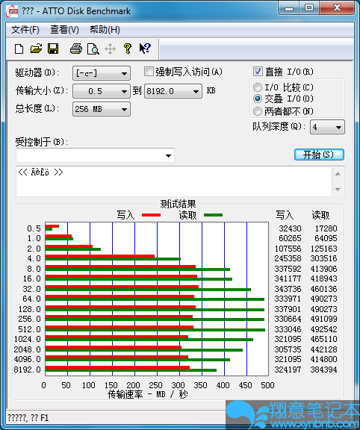Maximize the ATTO Disk Benchmark window
This screenshot has height=430, width=360.
[x=309, y=8]
